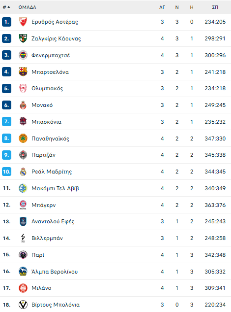Viewport: 231px width, 312px height.
Task: Open the Μπάγερν team name link
Action: coord(44,205)
